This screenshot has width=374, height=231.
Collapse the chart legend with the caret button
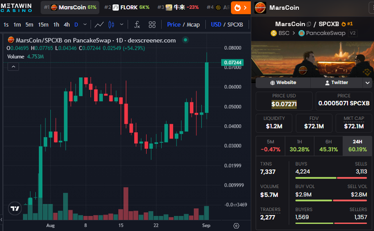click(13, 67)
